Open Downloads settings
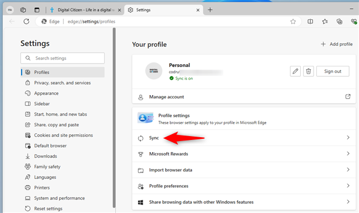359x213 pixels. pyautogui.click(x=63, y=157)
